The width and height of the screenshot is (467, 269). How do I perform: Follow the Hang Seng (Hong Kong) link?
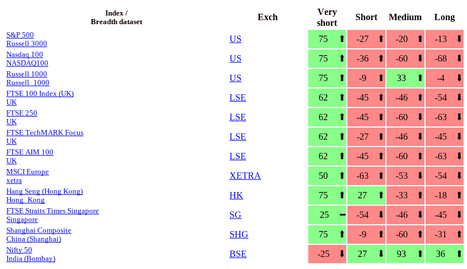(x=45, y=191)
